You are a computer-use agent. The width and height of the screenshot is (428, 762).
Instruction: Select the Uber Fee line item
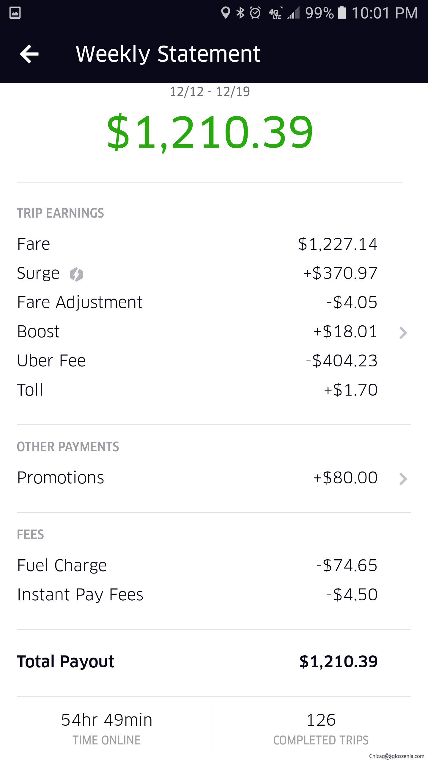click(196, 361)
